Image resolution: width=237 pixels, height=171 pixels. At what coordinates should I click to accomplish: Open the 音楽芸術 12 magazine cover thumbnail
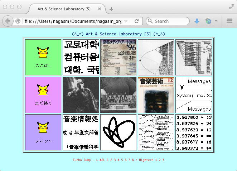(x=156, y=95)
